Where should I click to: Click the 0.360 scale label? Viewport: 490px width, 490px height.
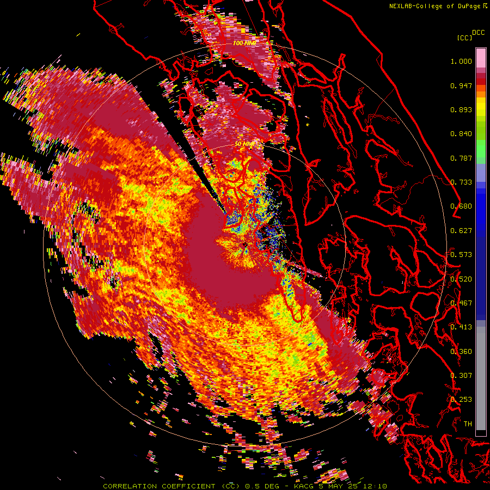(x=461, y=352)
